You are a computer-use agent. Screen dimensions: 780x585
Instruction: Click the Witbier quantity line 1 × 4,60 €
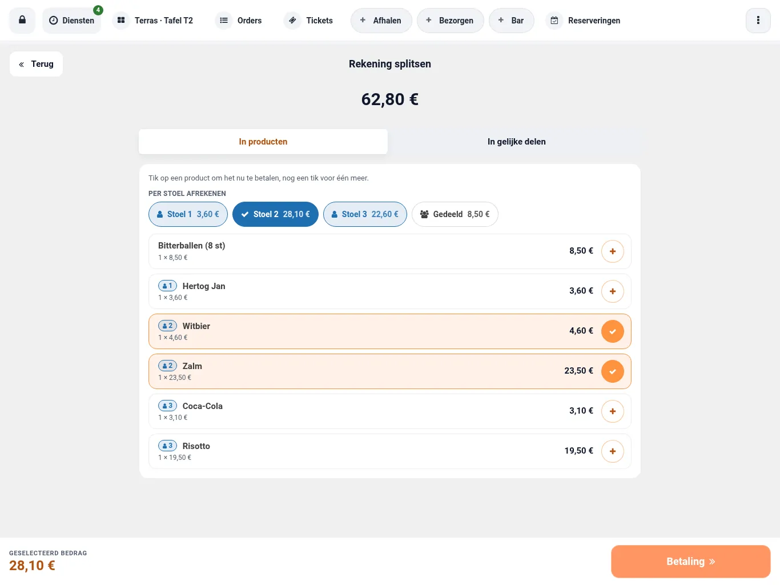pos(173,338)
